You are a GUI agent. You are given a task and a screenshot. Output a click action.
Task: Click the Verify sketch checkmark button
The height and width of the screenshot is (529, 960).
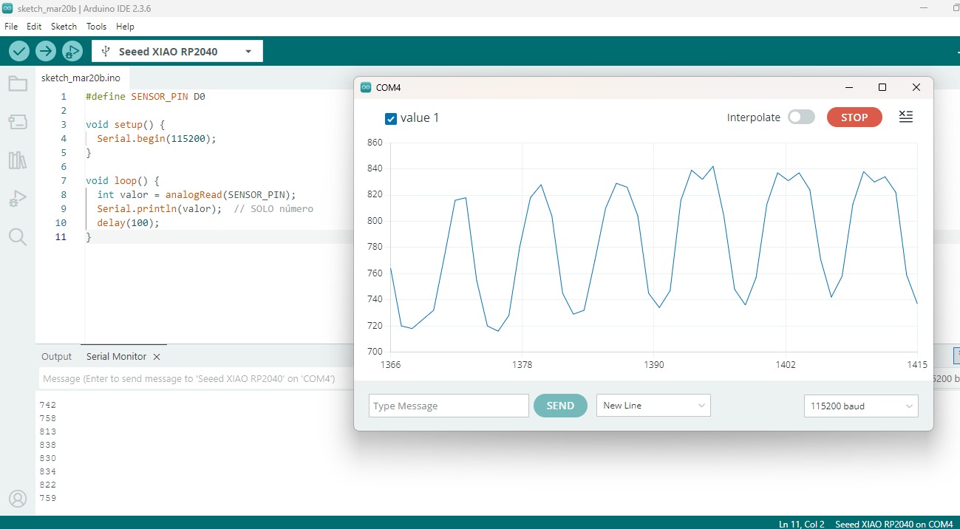pos(19,51)
